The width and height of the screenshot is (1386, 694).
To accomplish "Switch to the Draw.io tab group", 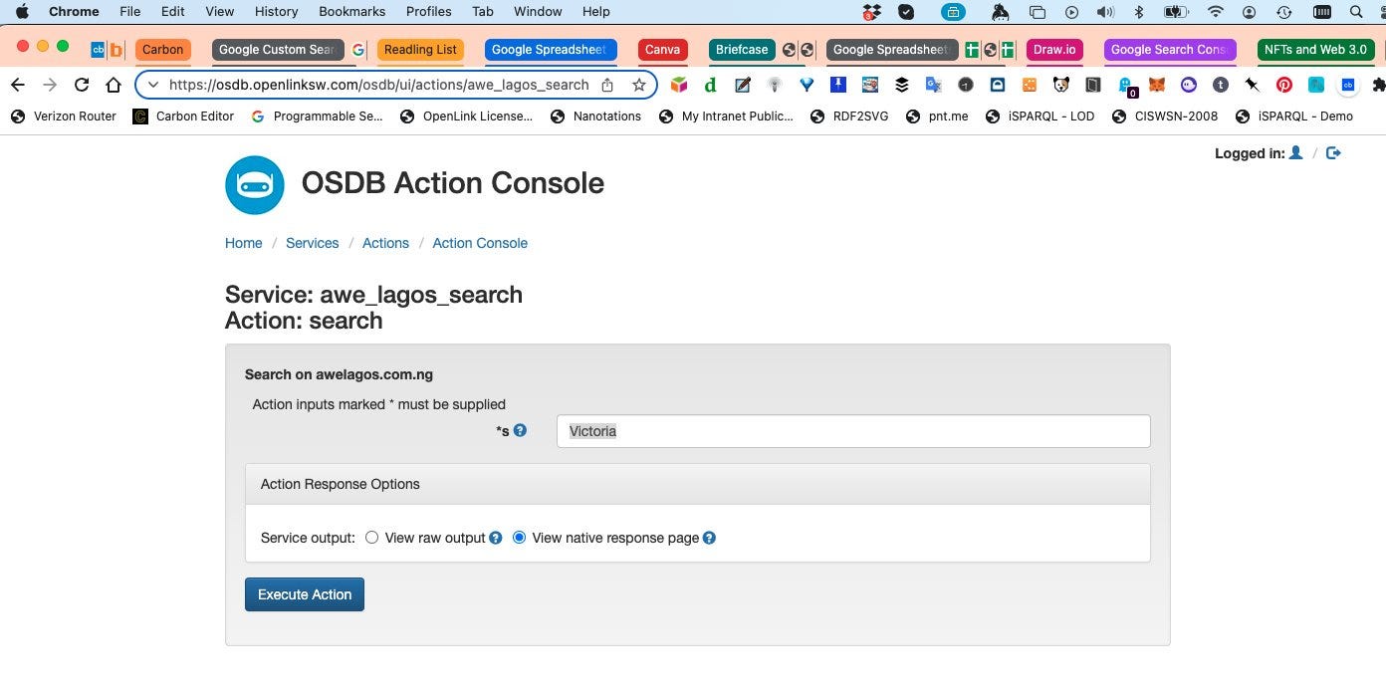I will point(1054,50).
